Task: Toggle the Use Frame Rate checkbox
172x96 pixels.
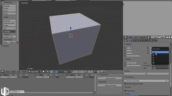Action: [x=125, y=63]
